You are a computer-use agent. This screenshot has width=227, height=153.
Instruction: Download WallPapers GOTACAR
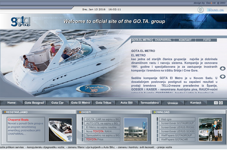click(x=177, y=139)
